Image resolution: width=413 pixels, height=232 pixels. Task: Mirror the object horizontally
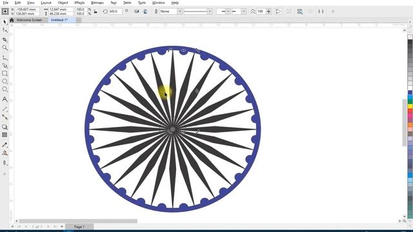tap(136, 12)
